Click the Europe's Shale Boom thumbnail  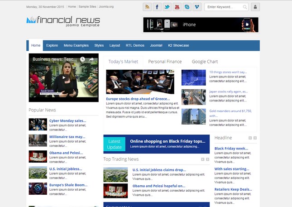point(38,189)
